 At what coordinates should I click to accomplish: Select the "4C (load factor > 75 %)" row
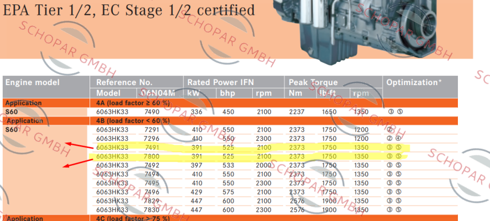coord(230,218)
